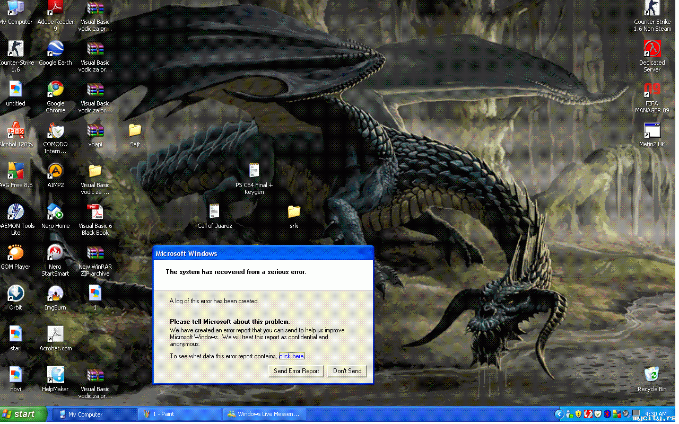The height and width of the screenshot is (424, 679).
Task: Open the My Computer desktop icon
Action: pos(16,13)
